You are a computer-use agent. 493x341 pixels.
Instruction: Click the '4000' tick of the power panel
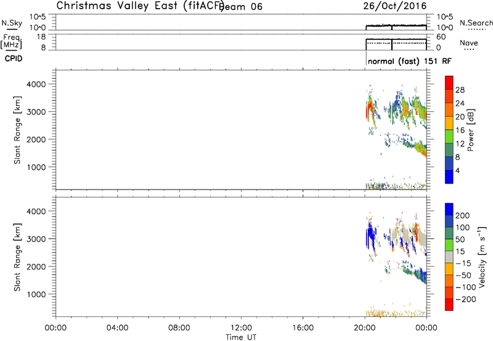point(36,84)
